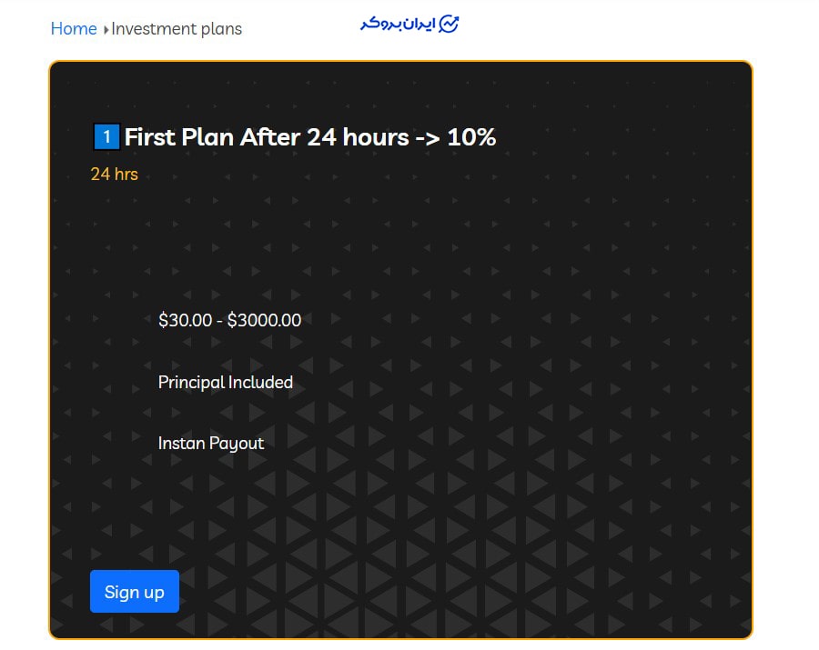Click the orange 24 hrs duration label
The width and height of the screenshot is (819, 650).
115,175
